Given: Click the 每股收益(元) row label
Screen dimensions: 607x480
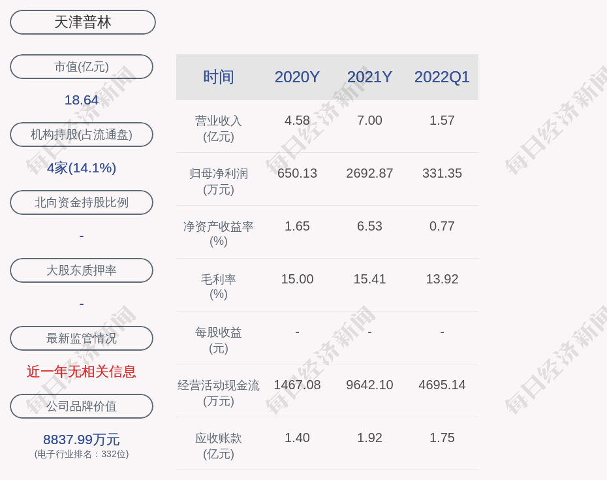Looking at the screenshot, I should coord(219,340).
